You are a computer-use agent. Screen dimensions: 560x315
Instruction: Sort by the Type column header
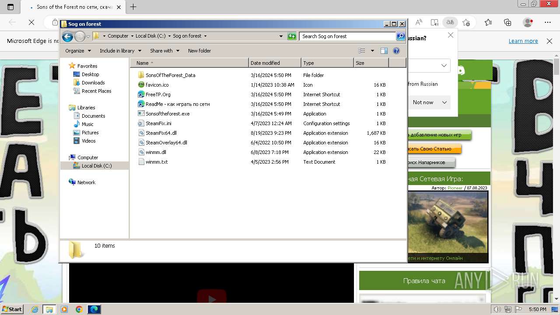[x=327, y=63]
